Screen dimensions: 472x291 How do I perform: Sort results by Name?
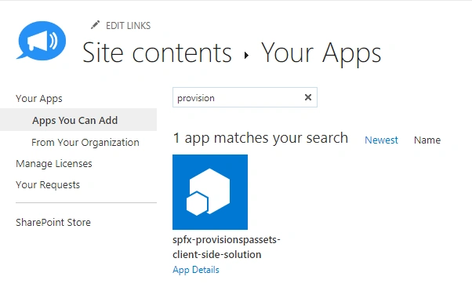[x=427, y=140]
